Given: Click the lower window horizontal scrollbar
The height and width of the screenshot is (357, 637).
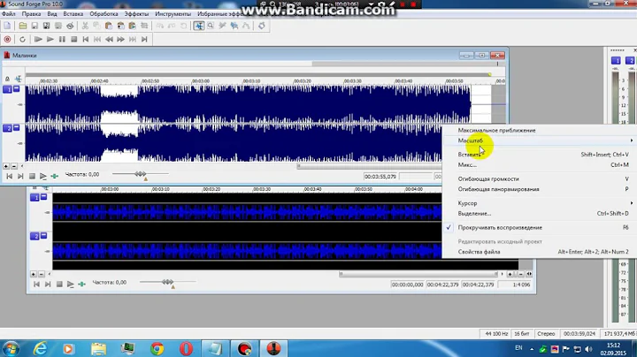Looking at the screenshot, I should click(418, 274).
